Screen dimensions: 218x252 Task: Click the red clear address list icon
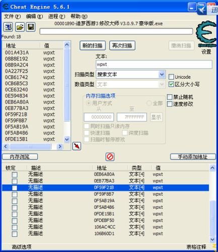click(x=110, y=157)
